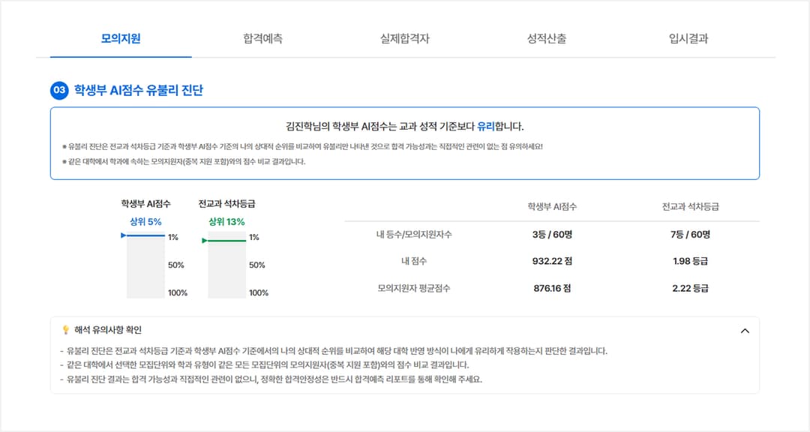Click the 내 등수/모의지원자수 row label

414,235
